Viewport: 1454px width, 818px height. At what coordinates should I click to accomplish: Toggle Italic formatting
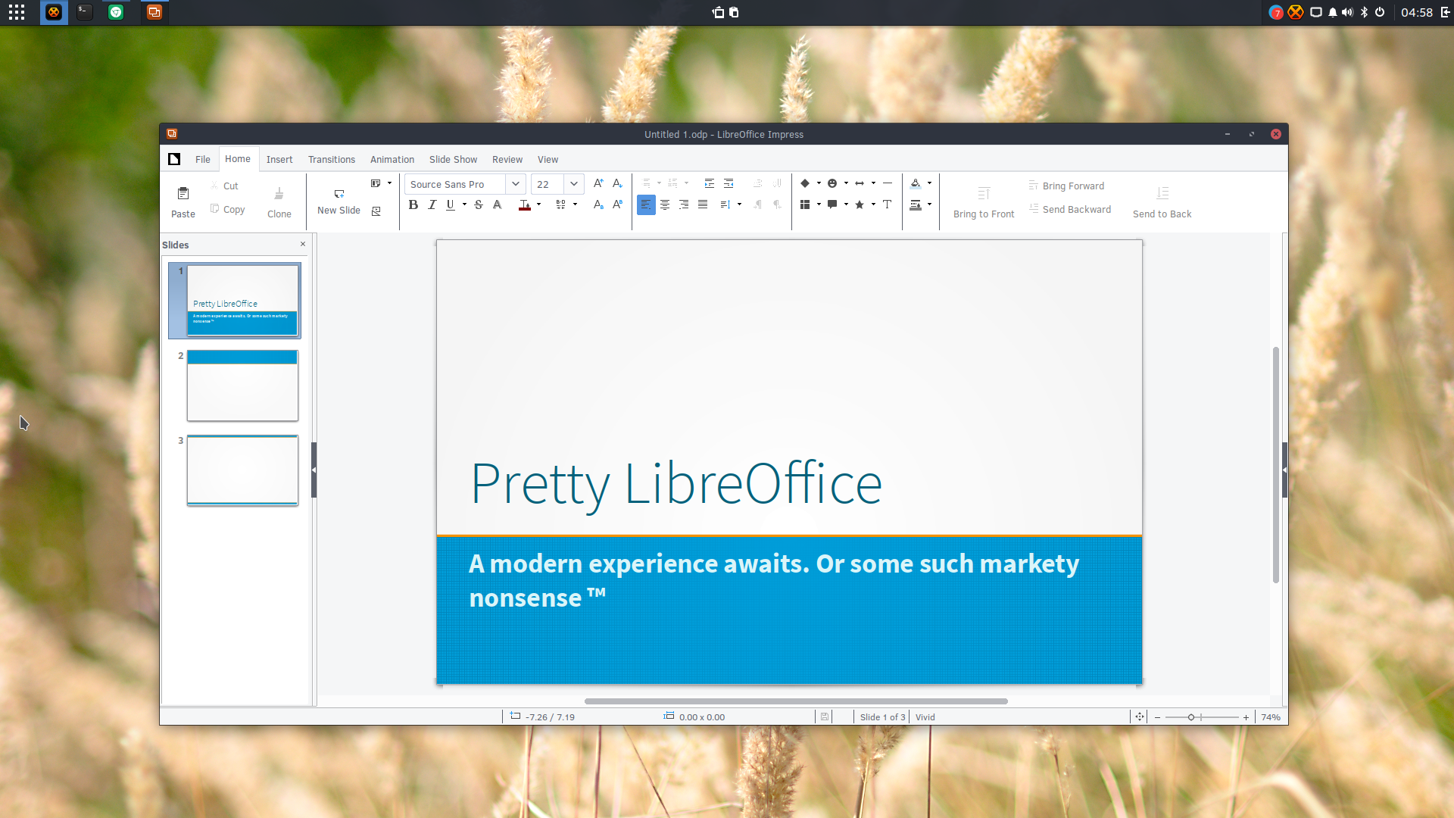pos(432,204)
